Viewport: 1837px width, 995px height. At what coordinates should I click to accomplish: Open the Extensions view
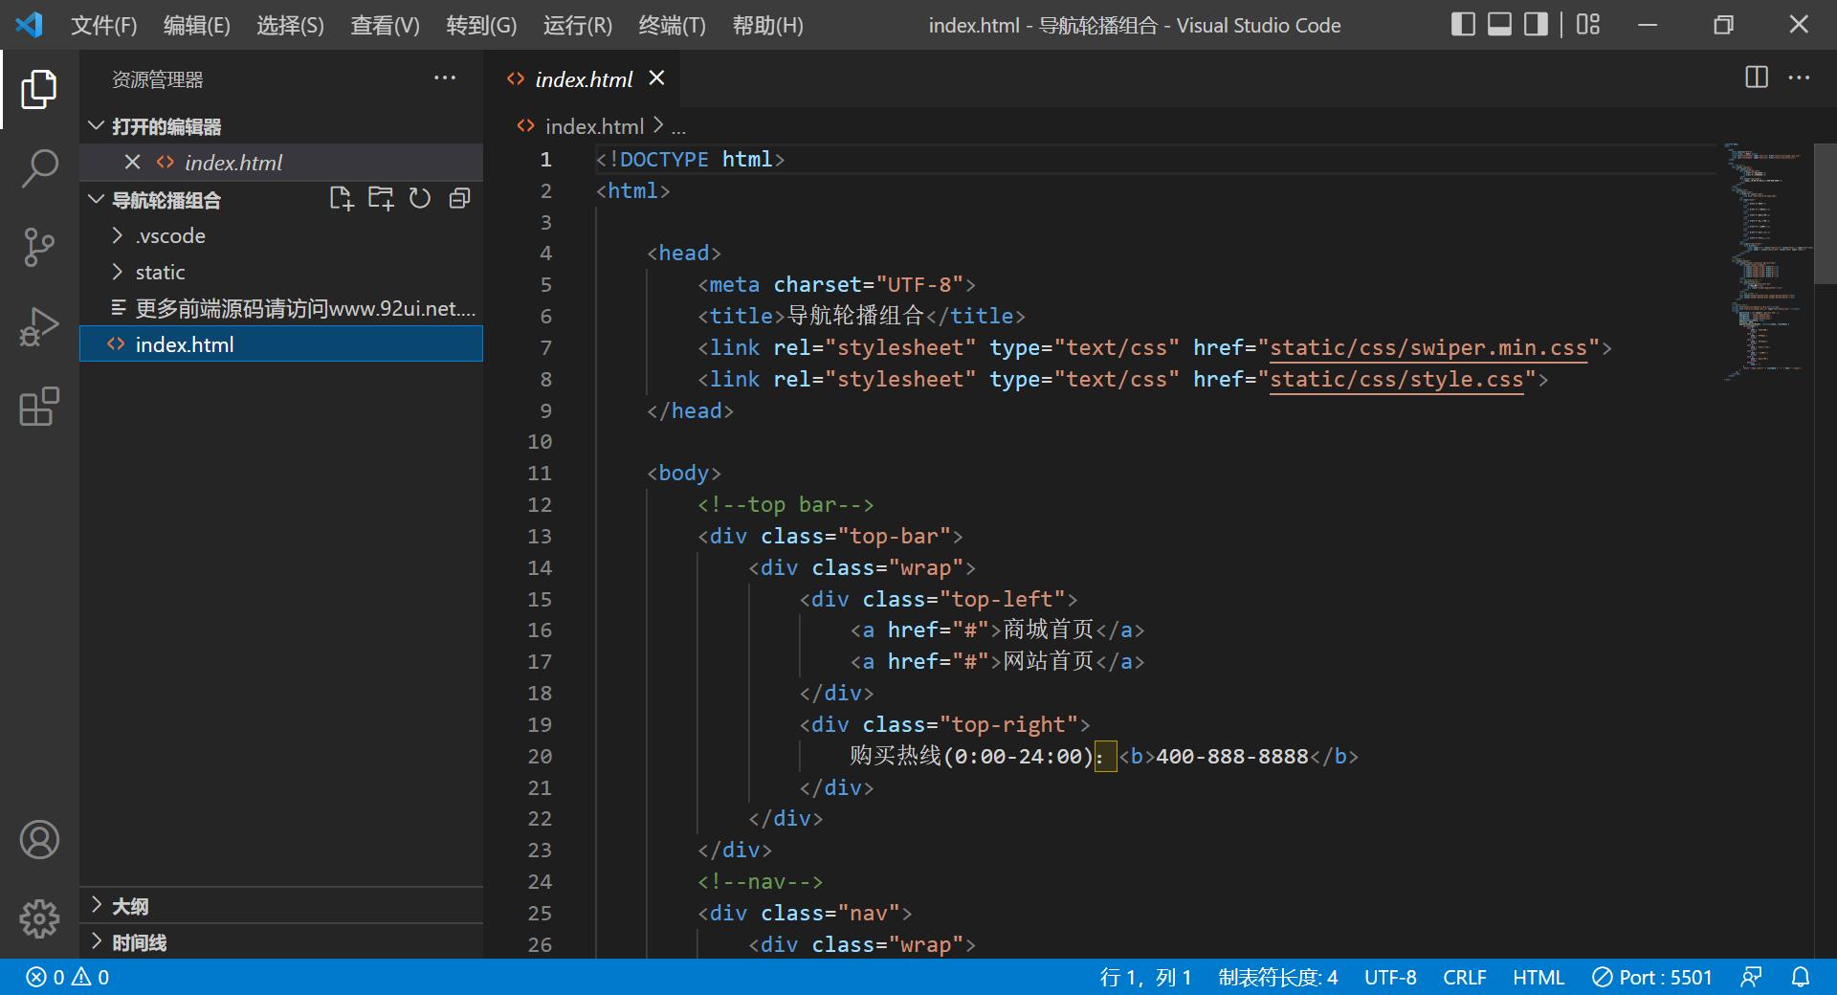pyautogui.click(x=39, y=406)
